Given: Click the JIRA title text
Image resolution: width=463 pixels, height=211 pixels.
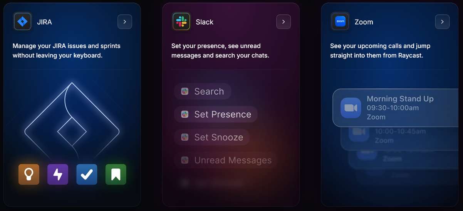Looking at the screenshot, I should click(x=44, y=22).
